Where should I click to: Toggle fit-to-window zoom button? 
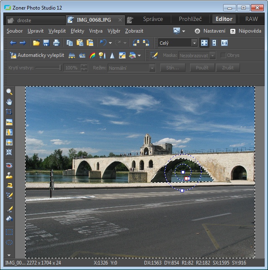[x=204, y=43]
